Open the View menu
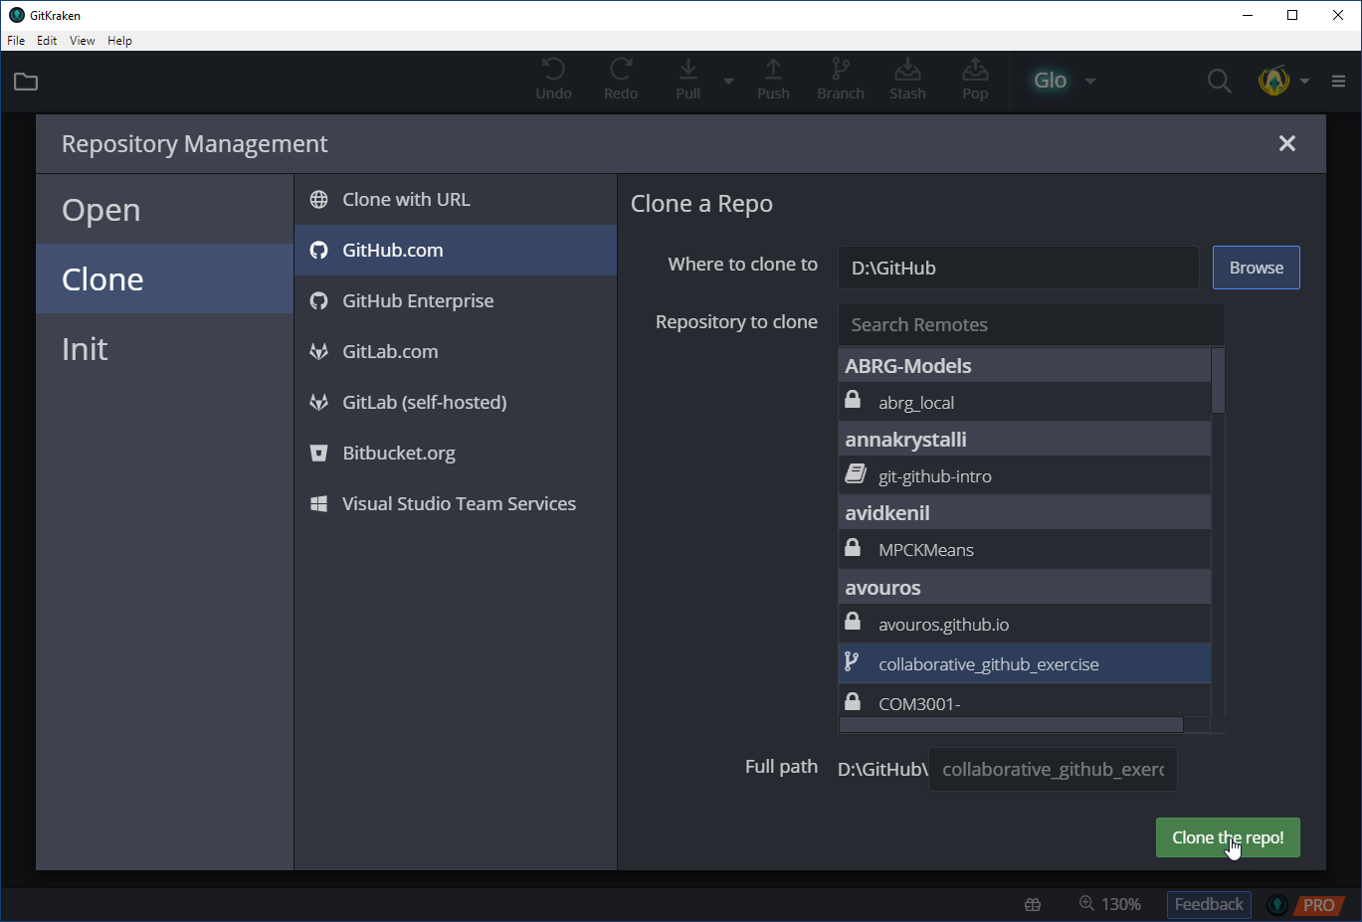 coord(83,41)
